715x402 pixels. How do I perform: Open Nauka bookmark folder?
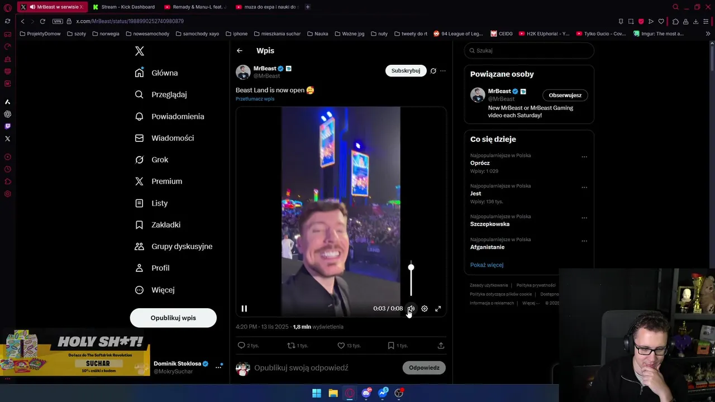[x=317, y=33]
